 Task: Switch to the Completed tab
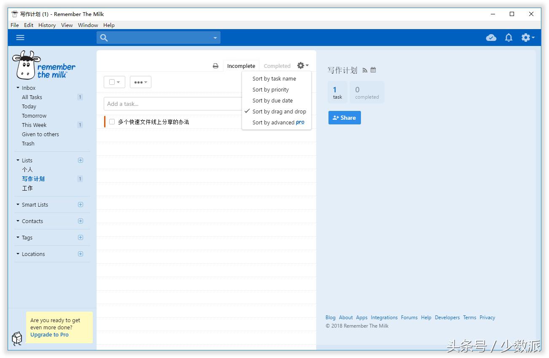coord(277,66)
